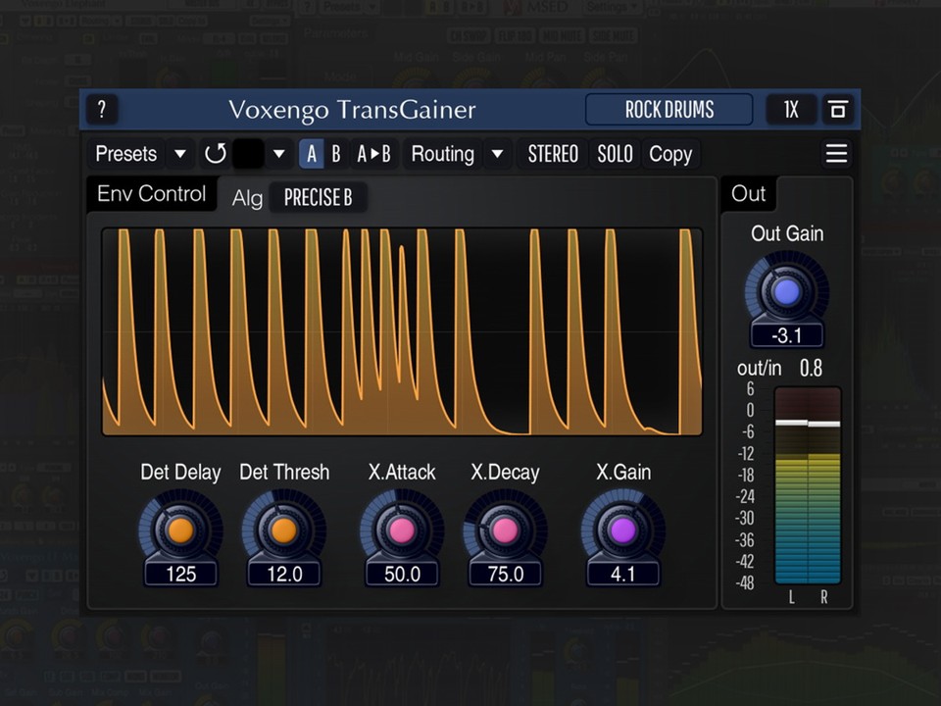Click the out/in readout value 0.8
The height and width of the screenshot is (706, 941).
pos(811,368)
